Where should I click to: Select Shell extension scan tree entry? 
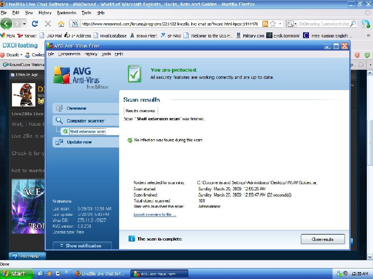[87, 132]
